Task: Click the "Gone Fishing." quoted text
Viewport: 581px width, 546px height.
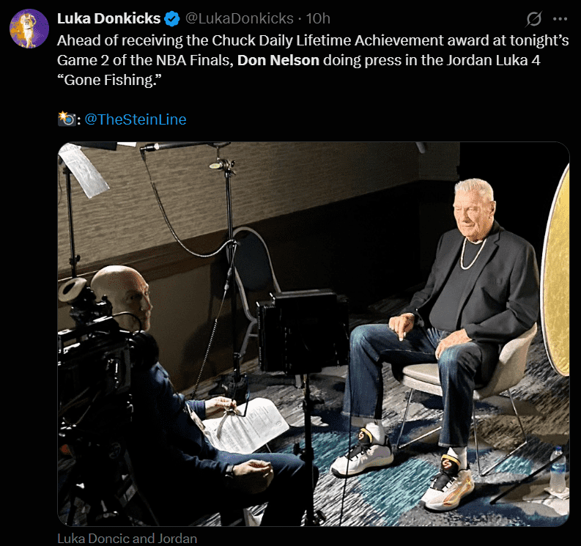Action: (109, 80)
